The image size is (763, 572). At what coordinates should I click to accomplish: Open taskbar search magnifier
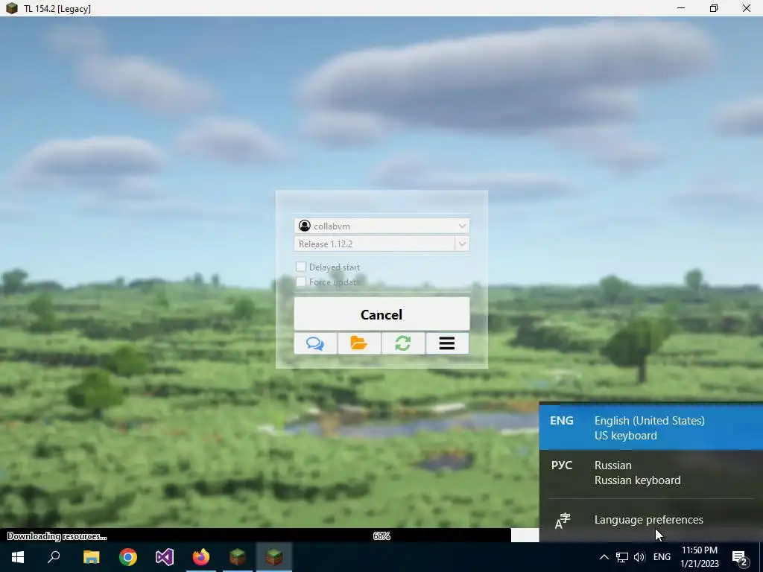click(54, 557)
